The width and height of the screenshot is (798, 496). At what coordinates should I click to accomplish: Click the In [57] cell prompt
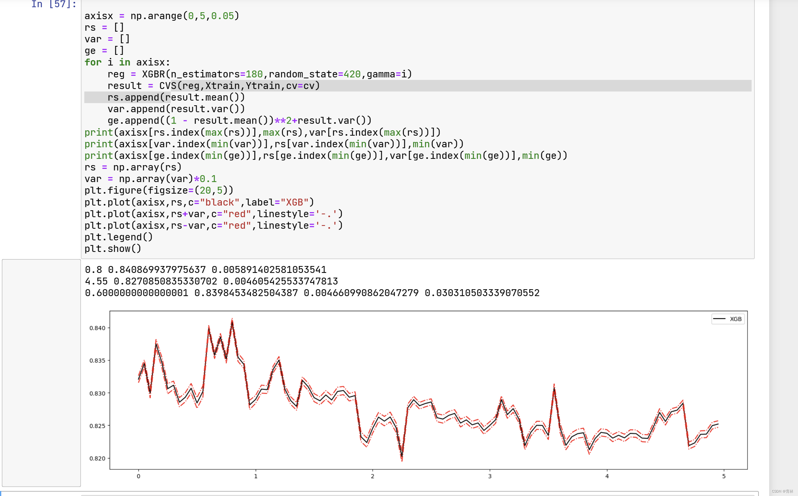54,4
